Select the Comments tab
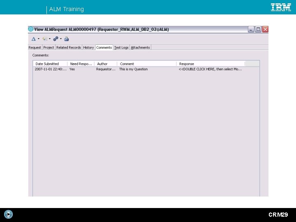 [x=104, y=48]
